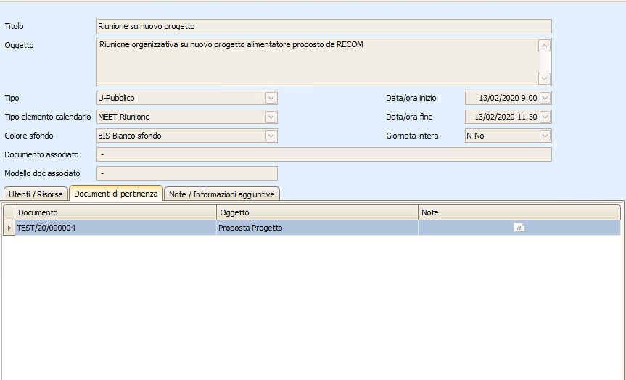
Task: Click the Documento column header
Action: tap(116, 212)
